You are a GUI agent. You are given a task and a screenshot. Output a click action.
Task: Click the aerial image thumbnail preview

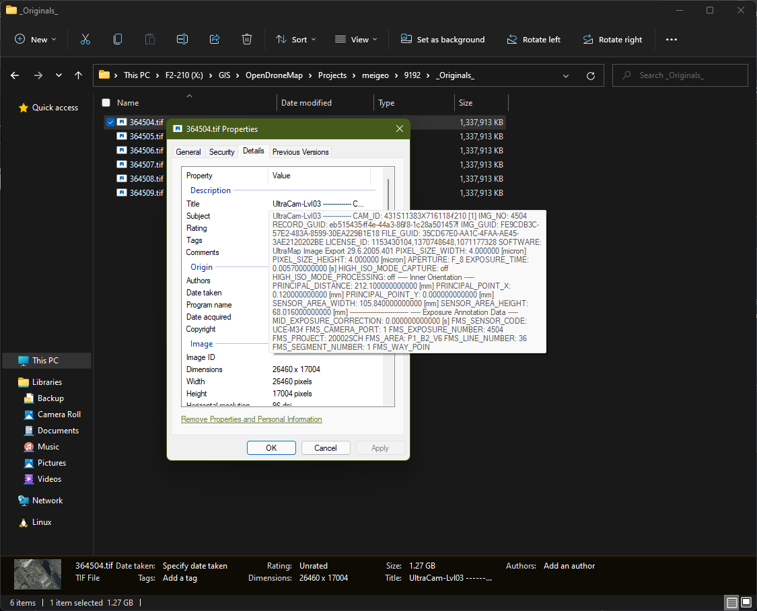pos(38,574)
